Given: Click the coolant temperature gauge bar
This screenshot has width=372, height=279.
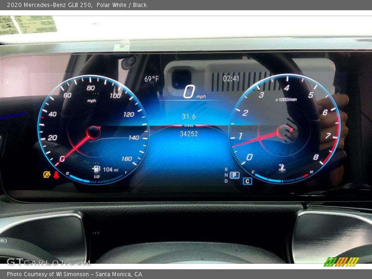Looking at the screenshot, I should click(282, 179).
